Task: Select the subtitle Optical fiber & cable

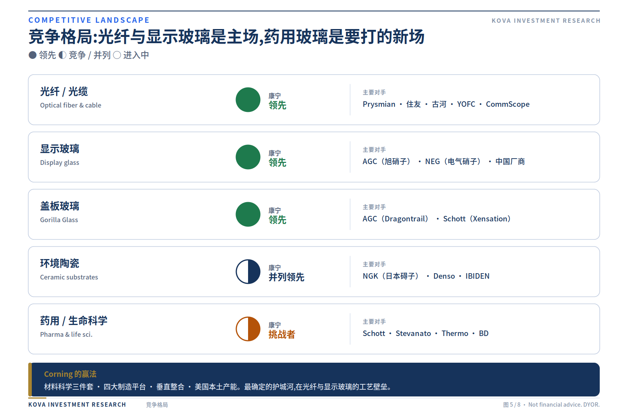Action: click(71, 105)
